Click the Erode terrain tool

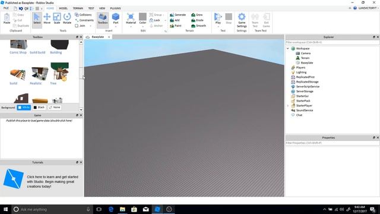(197, 20)
